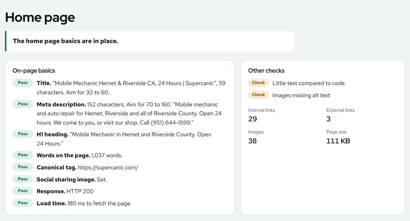
Task: Click the "111 KB" page size value
Action: [x=338, y=141]
